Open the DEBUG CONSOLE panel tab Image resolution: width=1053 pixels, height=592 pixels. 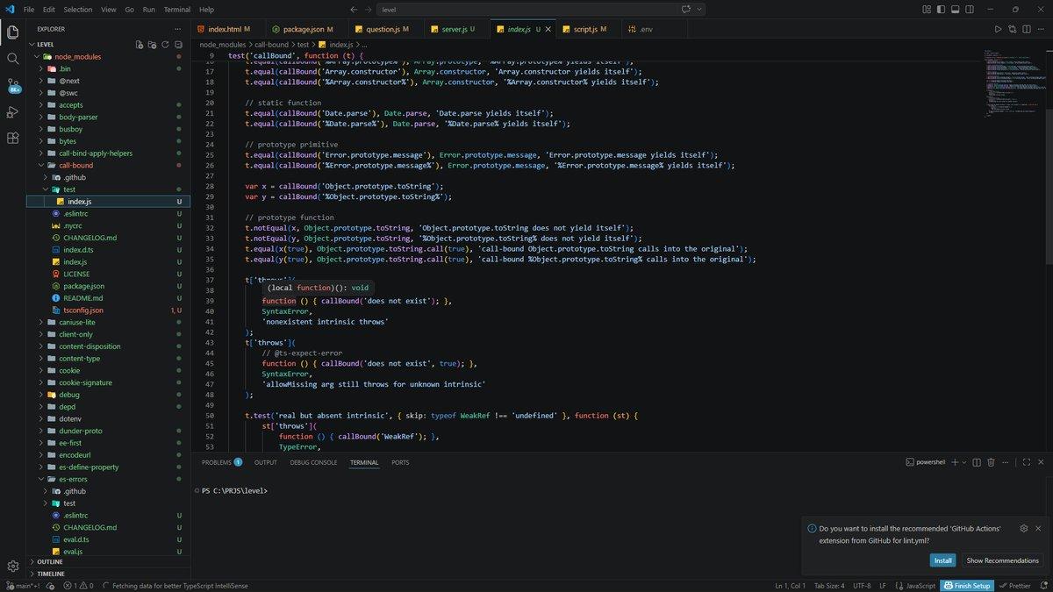tap(313, 462)
